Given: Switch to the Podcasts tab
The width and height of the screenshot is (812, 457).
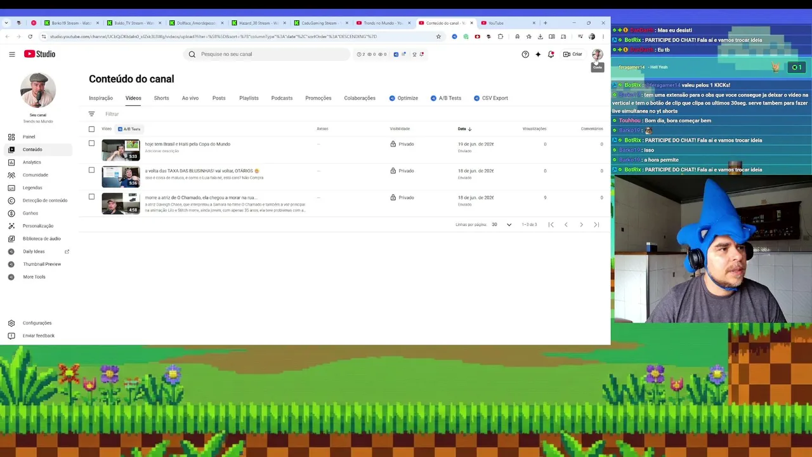Looking at the screenshot, I should (x=282, y=98).
